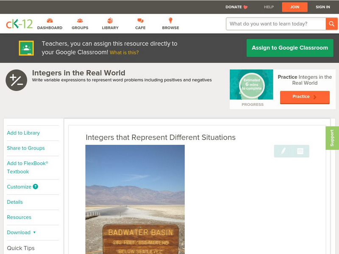Open the Groups icon in navigation

[x=80, y=21]
